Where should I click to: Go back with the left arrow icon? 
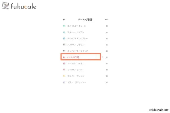click(64, 19)
